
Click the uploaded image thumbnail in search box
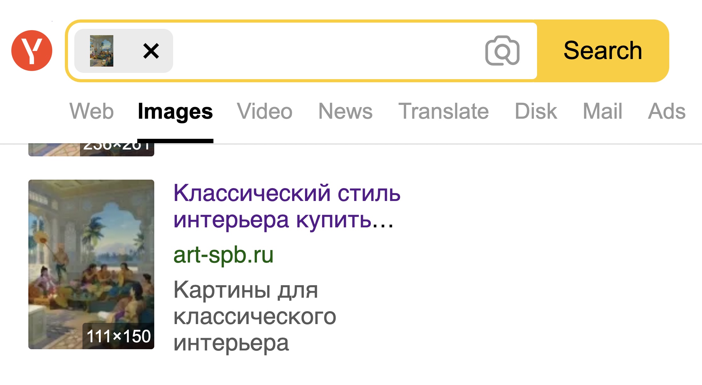coord(102,51)
